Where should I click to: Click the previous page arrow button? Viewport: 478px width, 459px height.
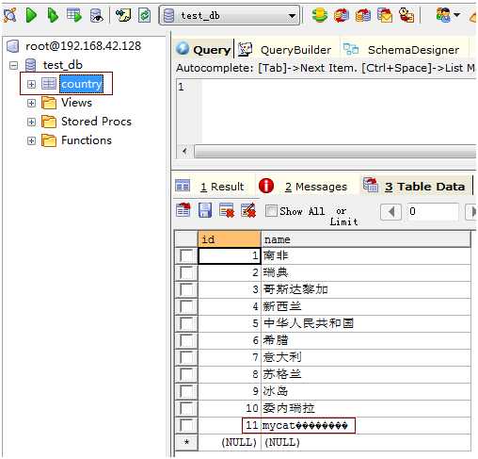coord(390,212)
